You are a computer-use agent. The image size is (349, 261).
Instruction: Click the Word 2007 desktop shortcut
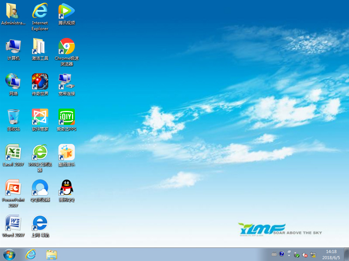pyautogui.click(x=13, y=223)
